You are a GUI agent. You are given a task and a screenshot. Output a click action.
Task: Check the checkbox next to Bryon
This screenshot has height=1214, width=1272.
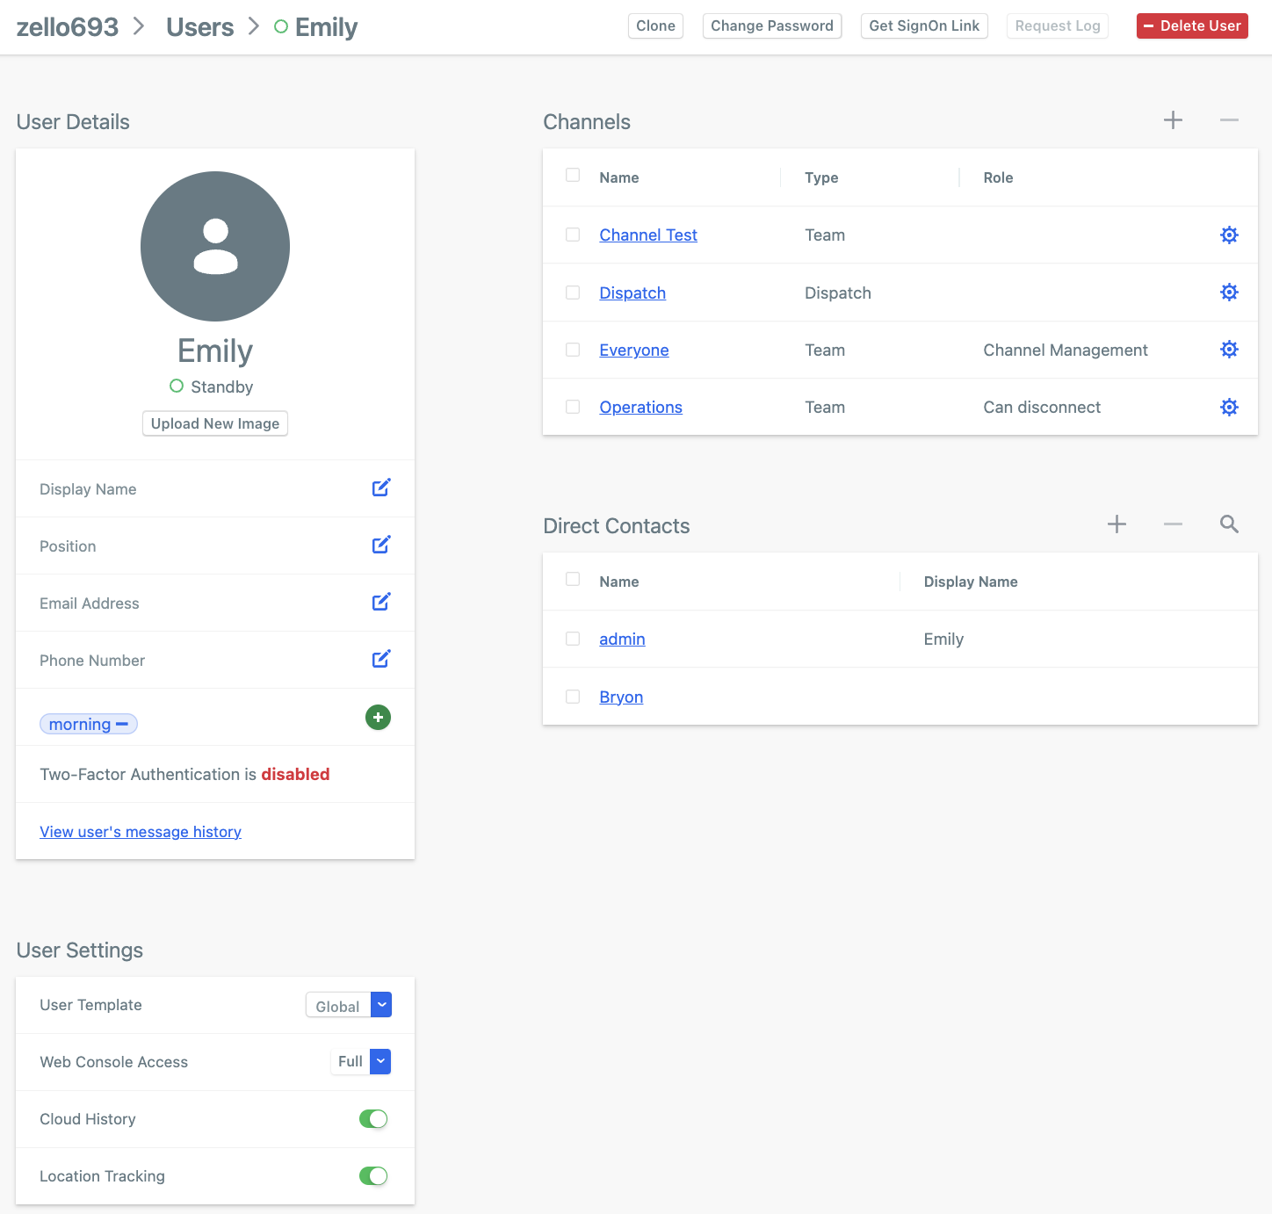coord(573,696)
